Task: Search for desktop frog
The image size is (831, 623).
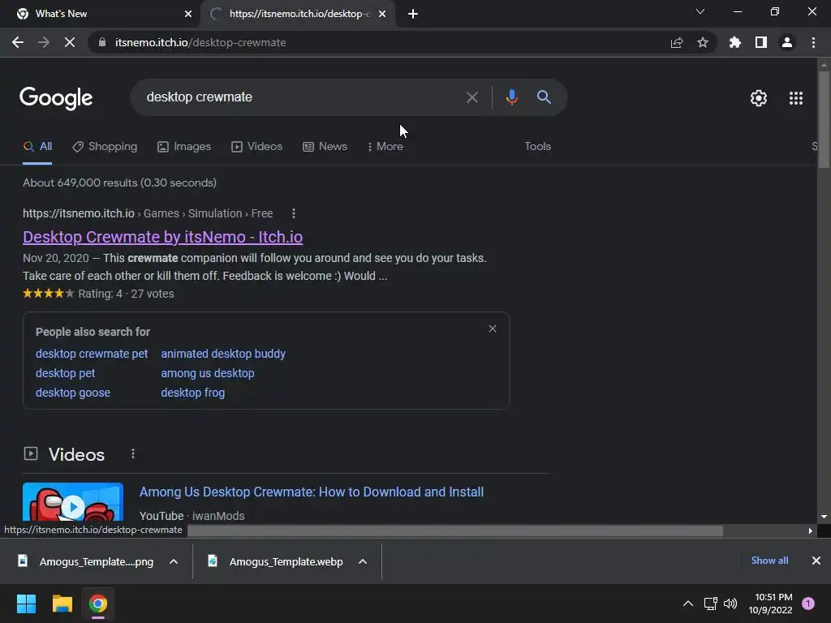Action: click(x=193, y=393)
